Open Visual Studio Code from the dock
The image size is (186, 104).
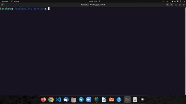tap(58, 99)
